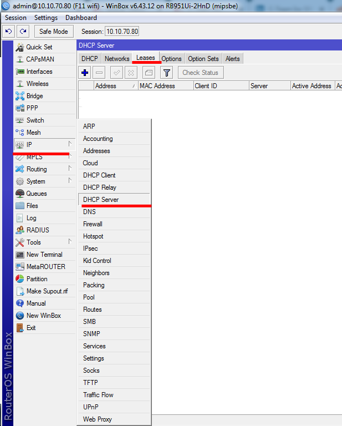This screenshot has height=426, width=342.
Task: Enable lease with checkmark icon
Action: pyautogui.click(x=117, y=73)
